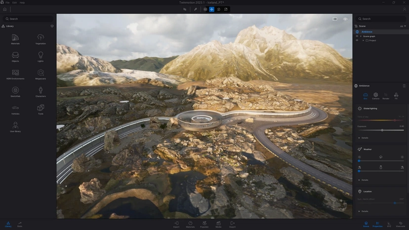Select the Megascans library icon
The height and width of the screenshot is (230, 409).
pyautogui.click(x=41, y=74)
